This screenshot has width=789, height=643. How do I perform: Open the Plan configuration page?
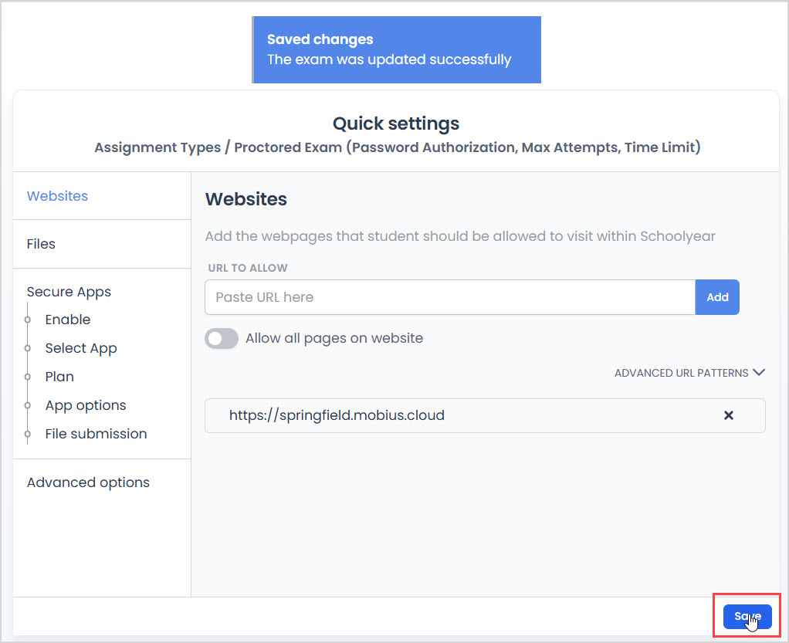59,377
